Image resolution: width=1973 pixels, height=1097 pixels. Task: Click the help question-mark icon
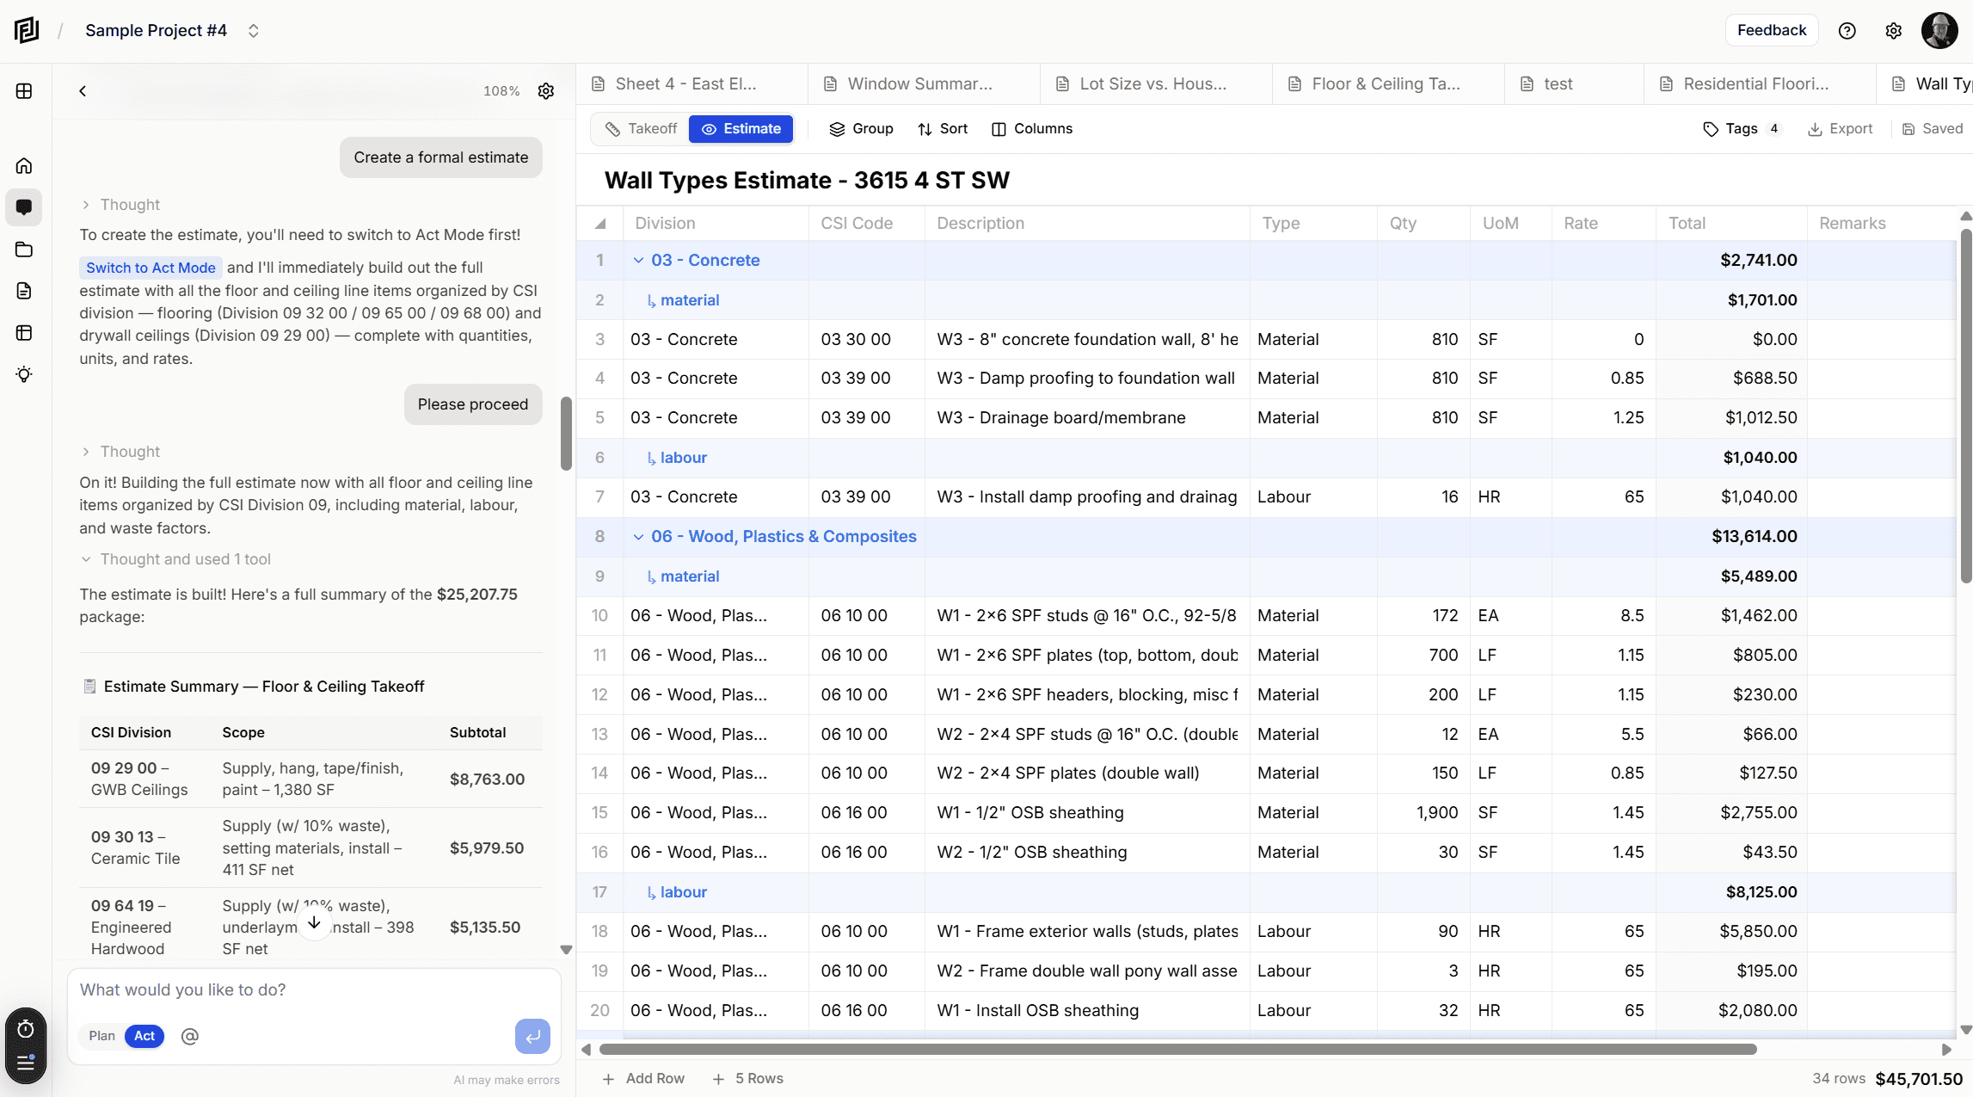point(1847,30)
